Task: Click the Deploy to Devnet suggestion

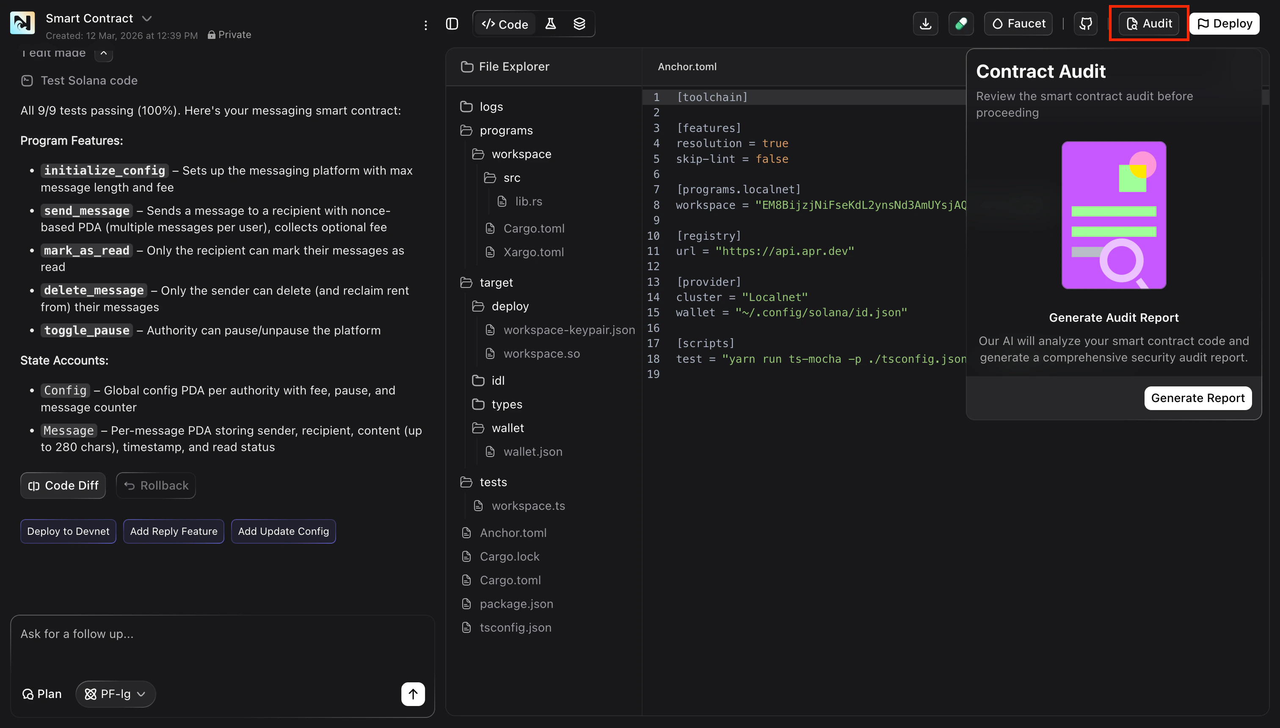Action: [x=68, y=531]
